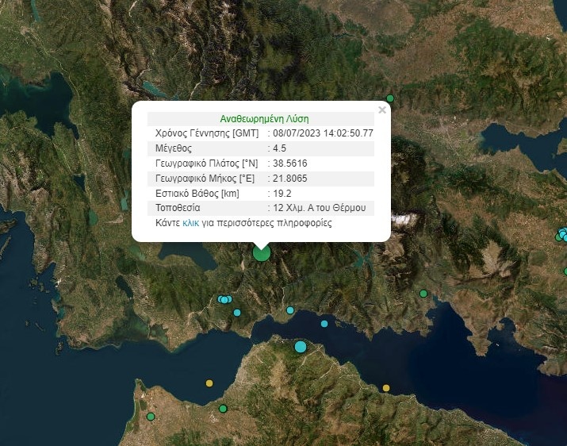Select the green marker on the north-west Peloponnese shore
The image size is (567, 446).
point(223,409)
